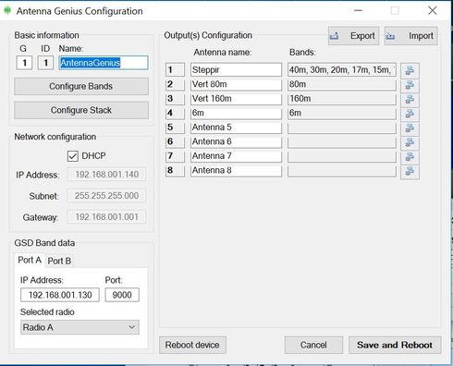
Task: Click the GSD IP Address field 192.168.001.130
Action: [60, 295]
